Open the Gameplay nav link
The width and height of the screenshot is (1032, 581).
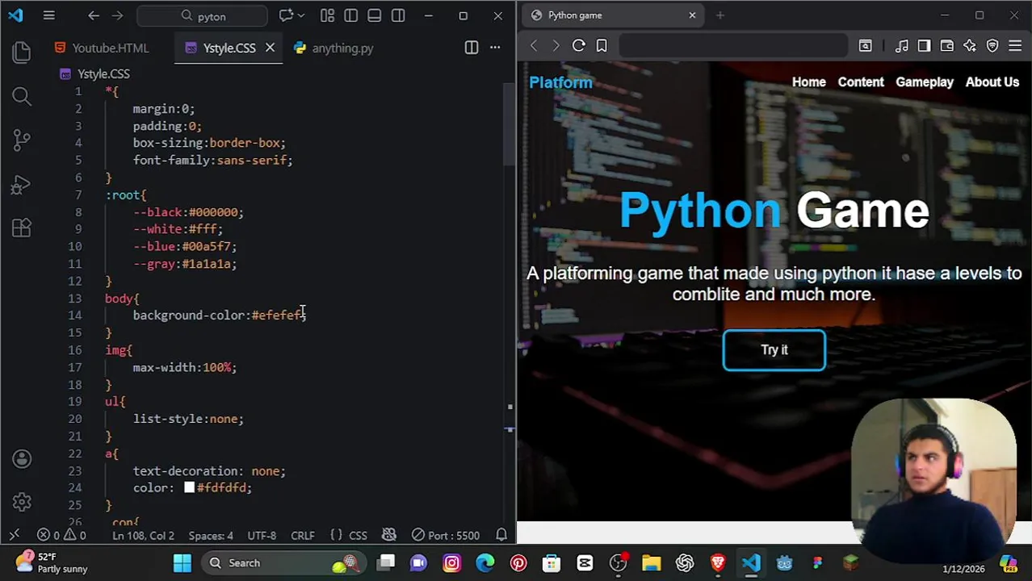[x=925, y=82]
